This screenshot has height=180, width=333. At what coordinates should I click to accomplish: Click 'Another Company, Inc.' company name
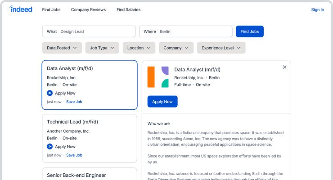(x=68, y=131)
